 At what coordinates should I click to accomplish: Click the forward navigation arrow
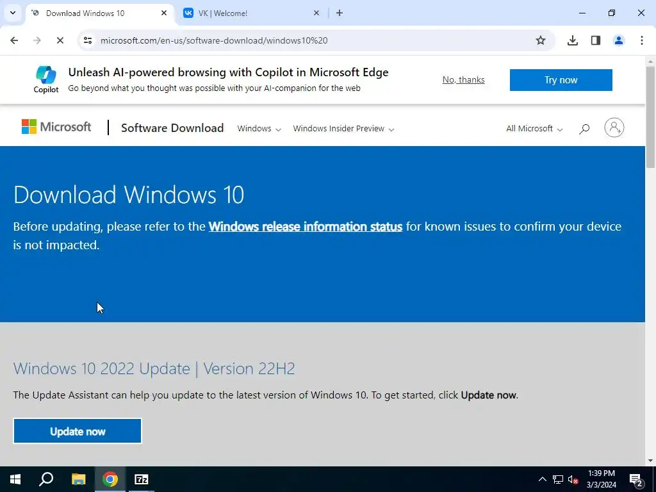pos(37,40)
